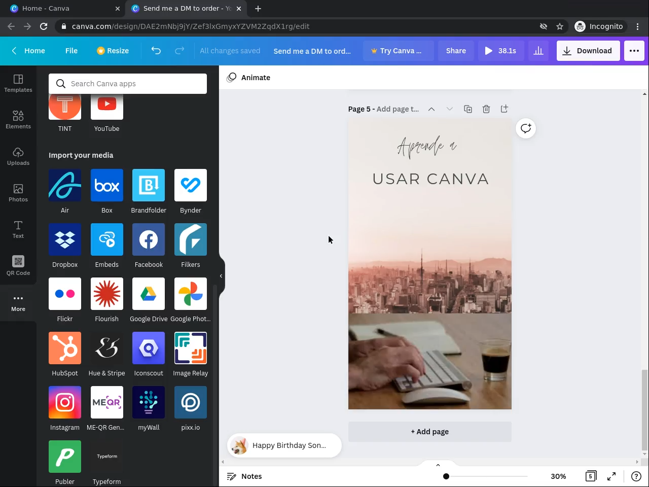Adjust the zoom slider handle

tap(446, 476)
